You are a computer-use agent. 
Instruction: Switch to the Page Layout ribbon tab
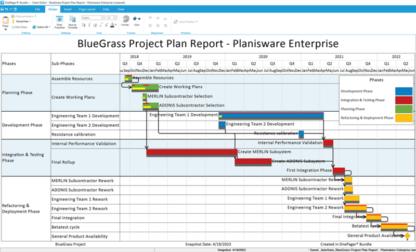pos(87,9)
